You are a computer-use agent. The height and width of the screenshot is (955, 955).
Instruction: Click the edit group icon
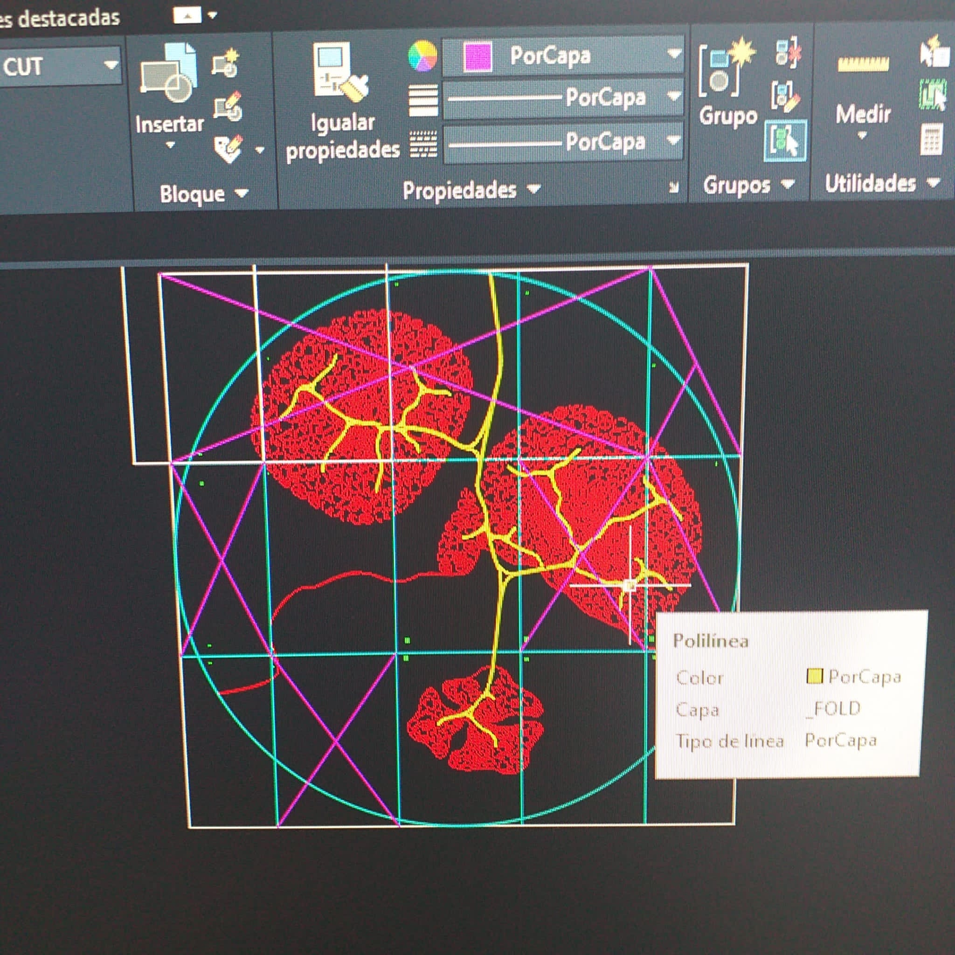tap(786, 96)
